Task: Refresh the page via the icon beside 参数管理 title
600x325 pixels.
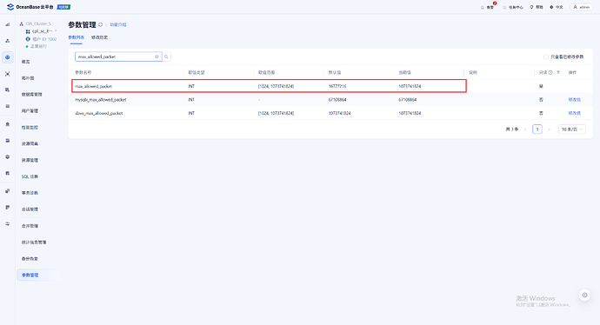Action: click(x=101, y=24)
